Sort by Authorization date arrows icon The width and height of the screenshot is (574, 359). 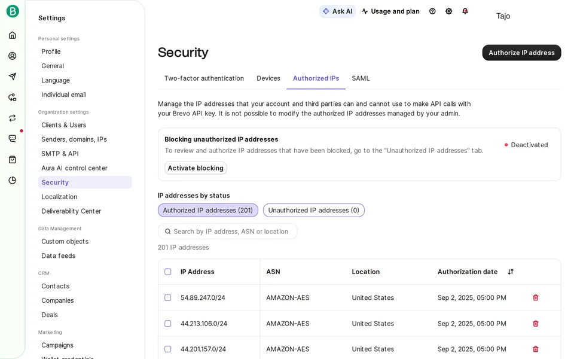511,272
